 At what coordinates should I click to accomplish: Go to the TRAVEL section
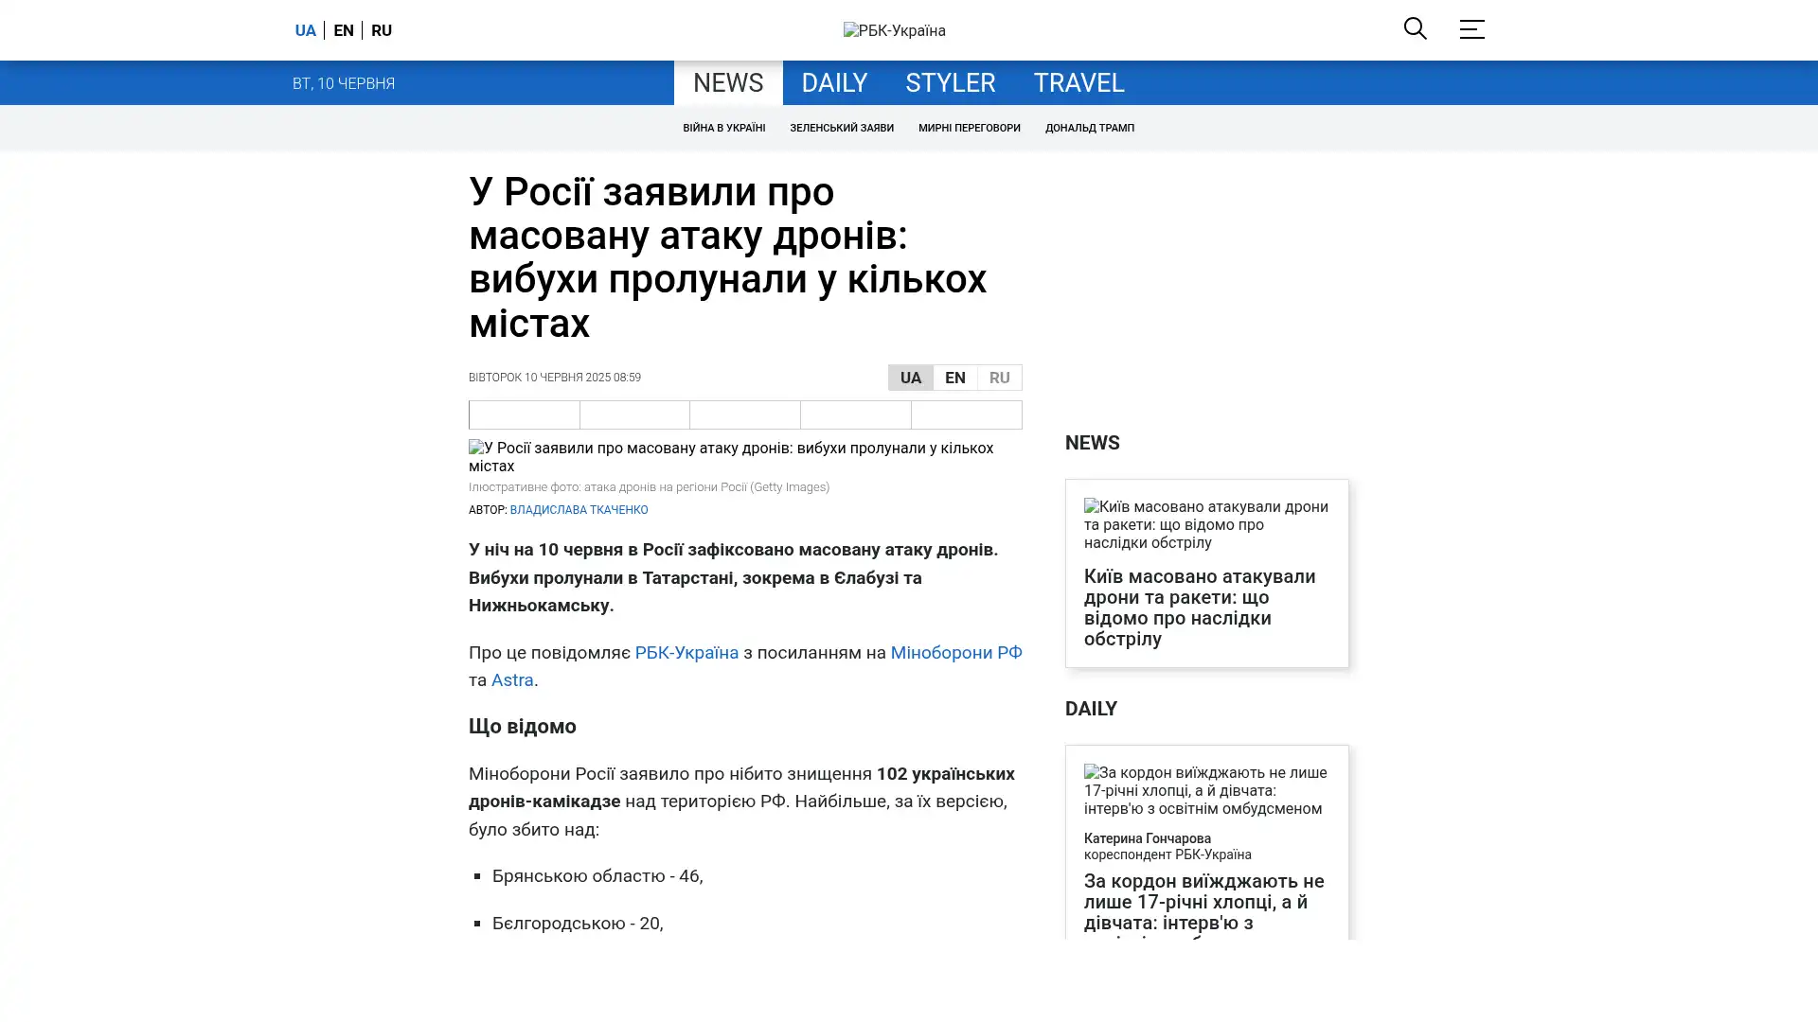tap(1078, 83)
